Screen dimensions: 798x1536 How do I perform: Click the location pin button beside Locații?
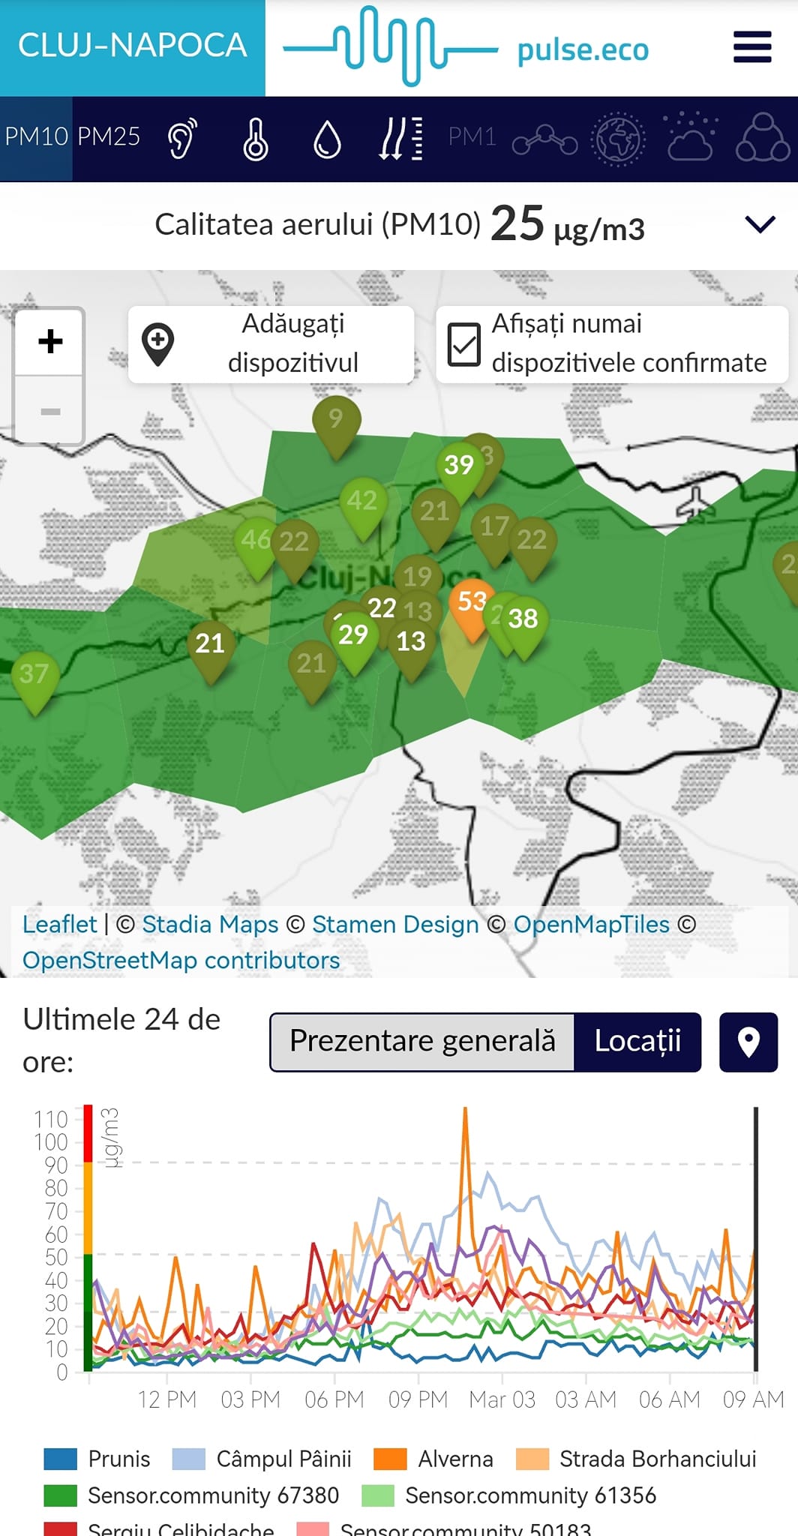pyautogui.click(x=748, y=1042)
